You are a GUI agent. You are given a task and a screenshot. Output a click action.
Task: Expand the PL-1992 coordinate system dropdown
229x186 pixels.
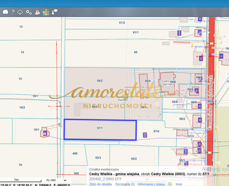[x=65, y=180]
